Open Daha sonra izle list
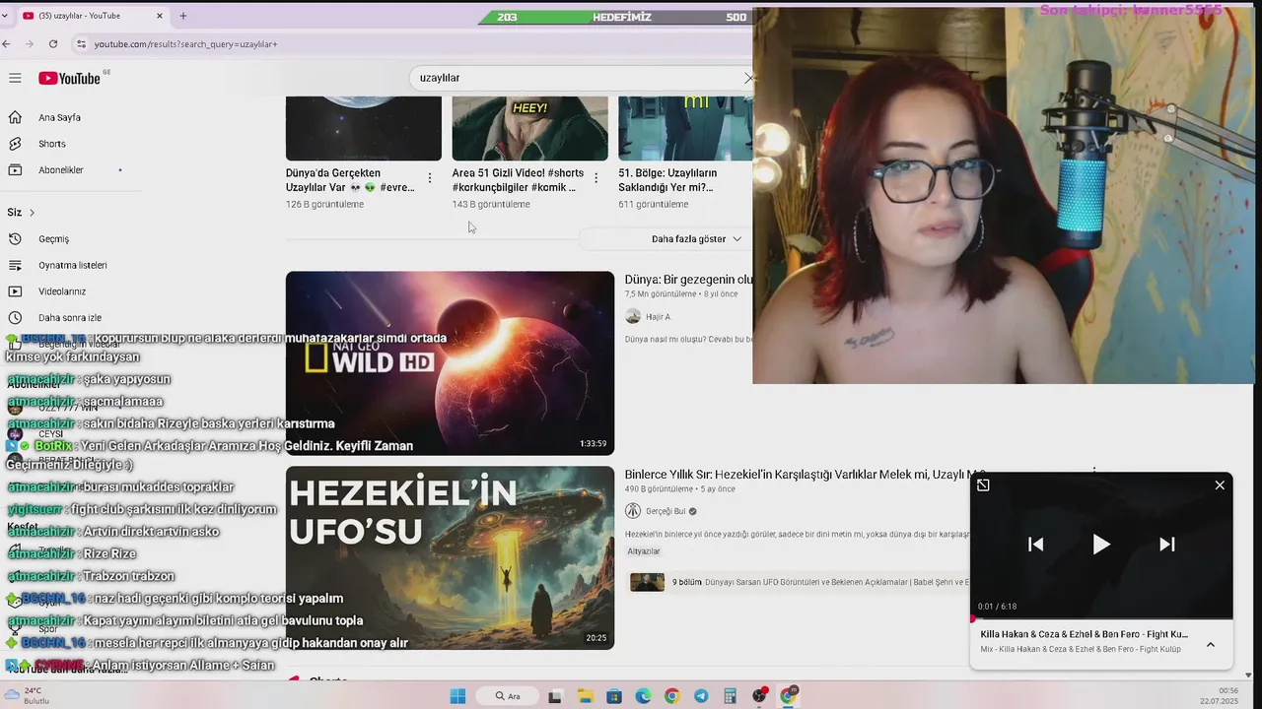Viewport: 1262px width, 709px height. click(69, 318)
